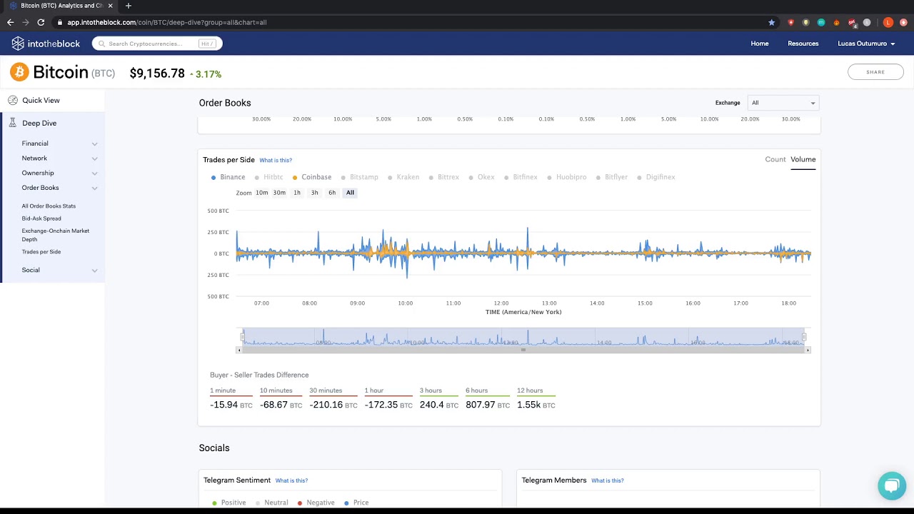Click the right arrow of the chart navigator
The height and width of the screenshot is (514, 914).
[x=808, y=351]
